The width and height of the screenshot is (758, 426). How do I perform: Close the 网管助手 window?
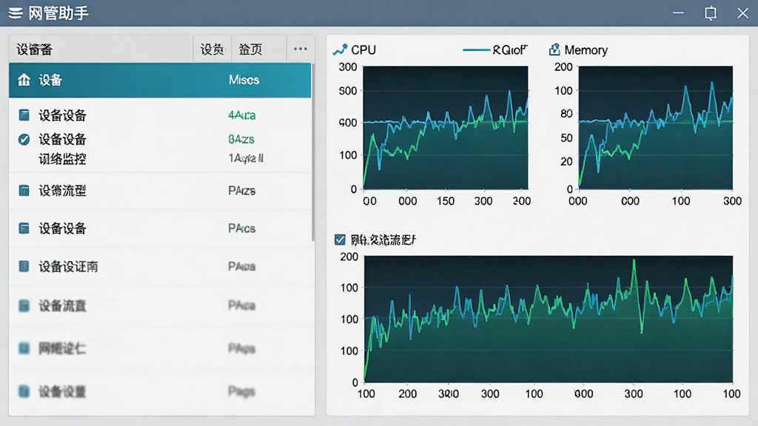pos(742,13)
